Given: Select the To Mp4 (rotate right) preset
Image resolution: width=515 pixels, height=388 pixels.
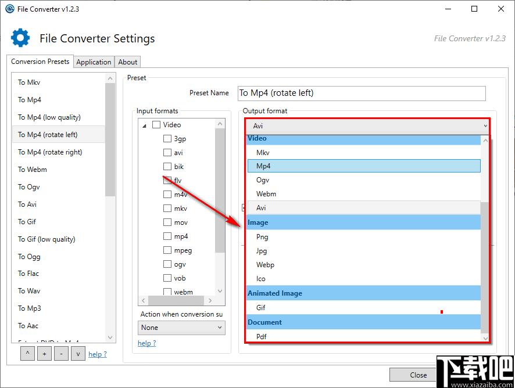Looking at the screenshot, I should pyautogui.click(x=59, y=152).
